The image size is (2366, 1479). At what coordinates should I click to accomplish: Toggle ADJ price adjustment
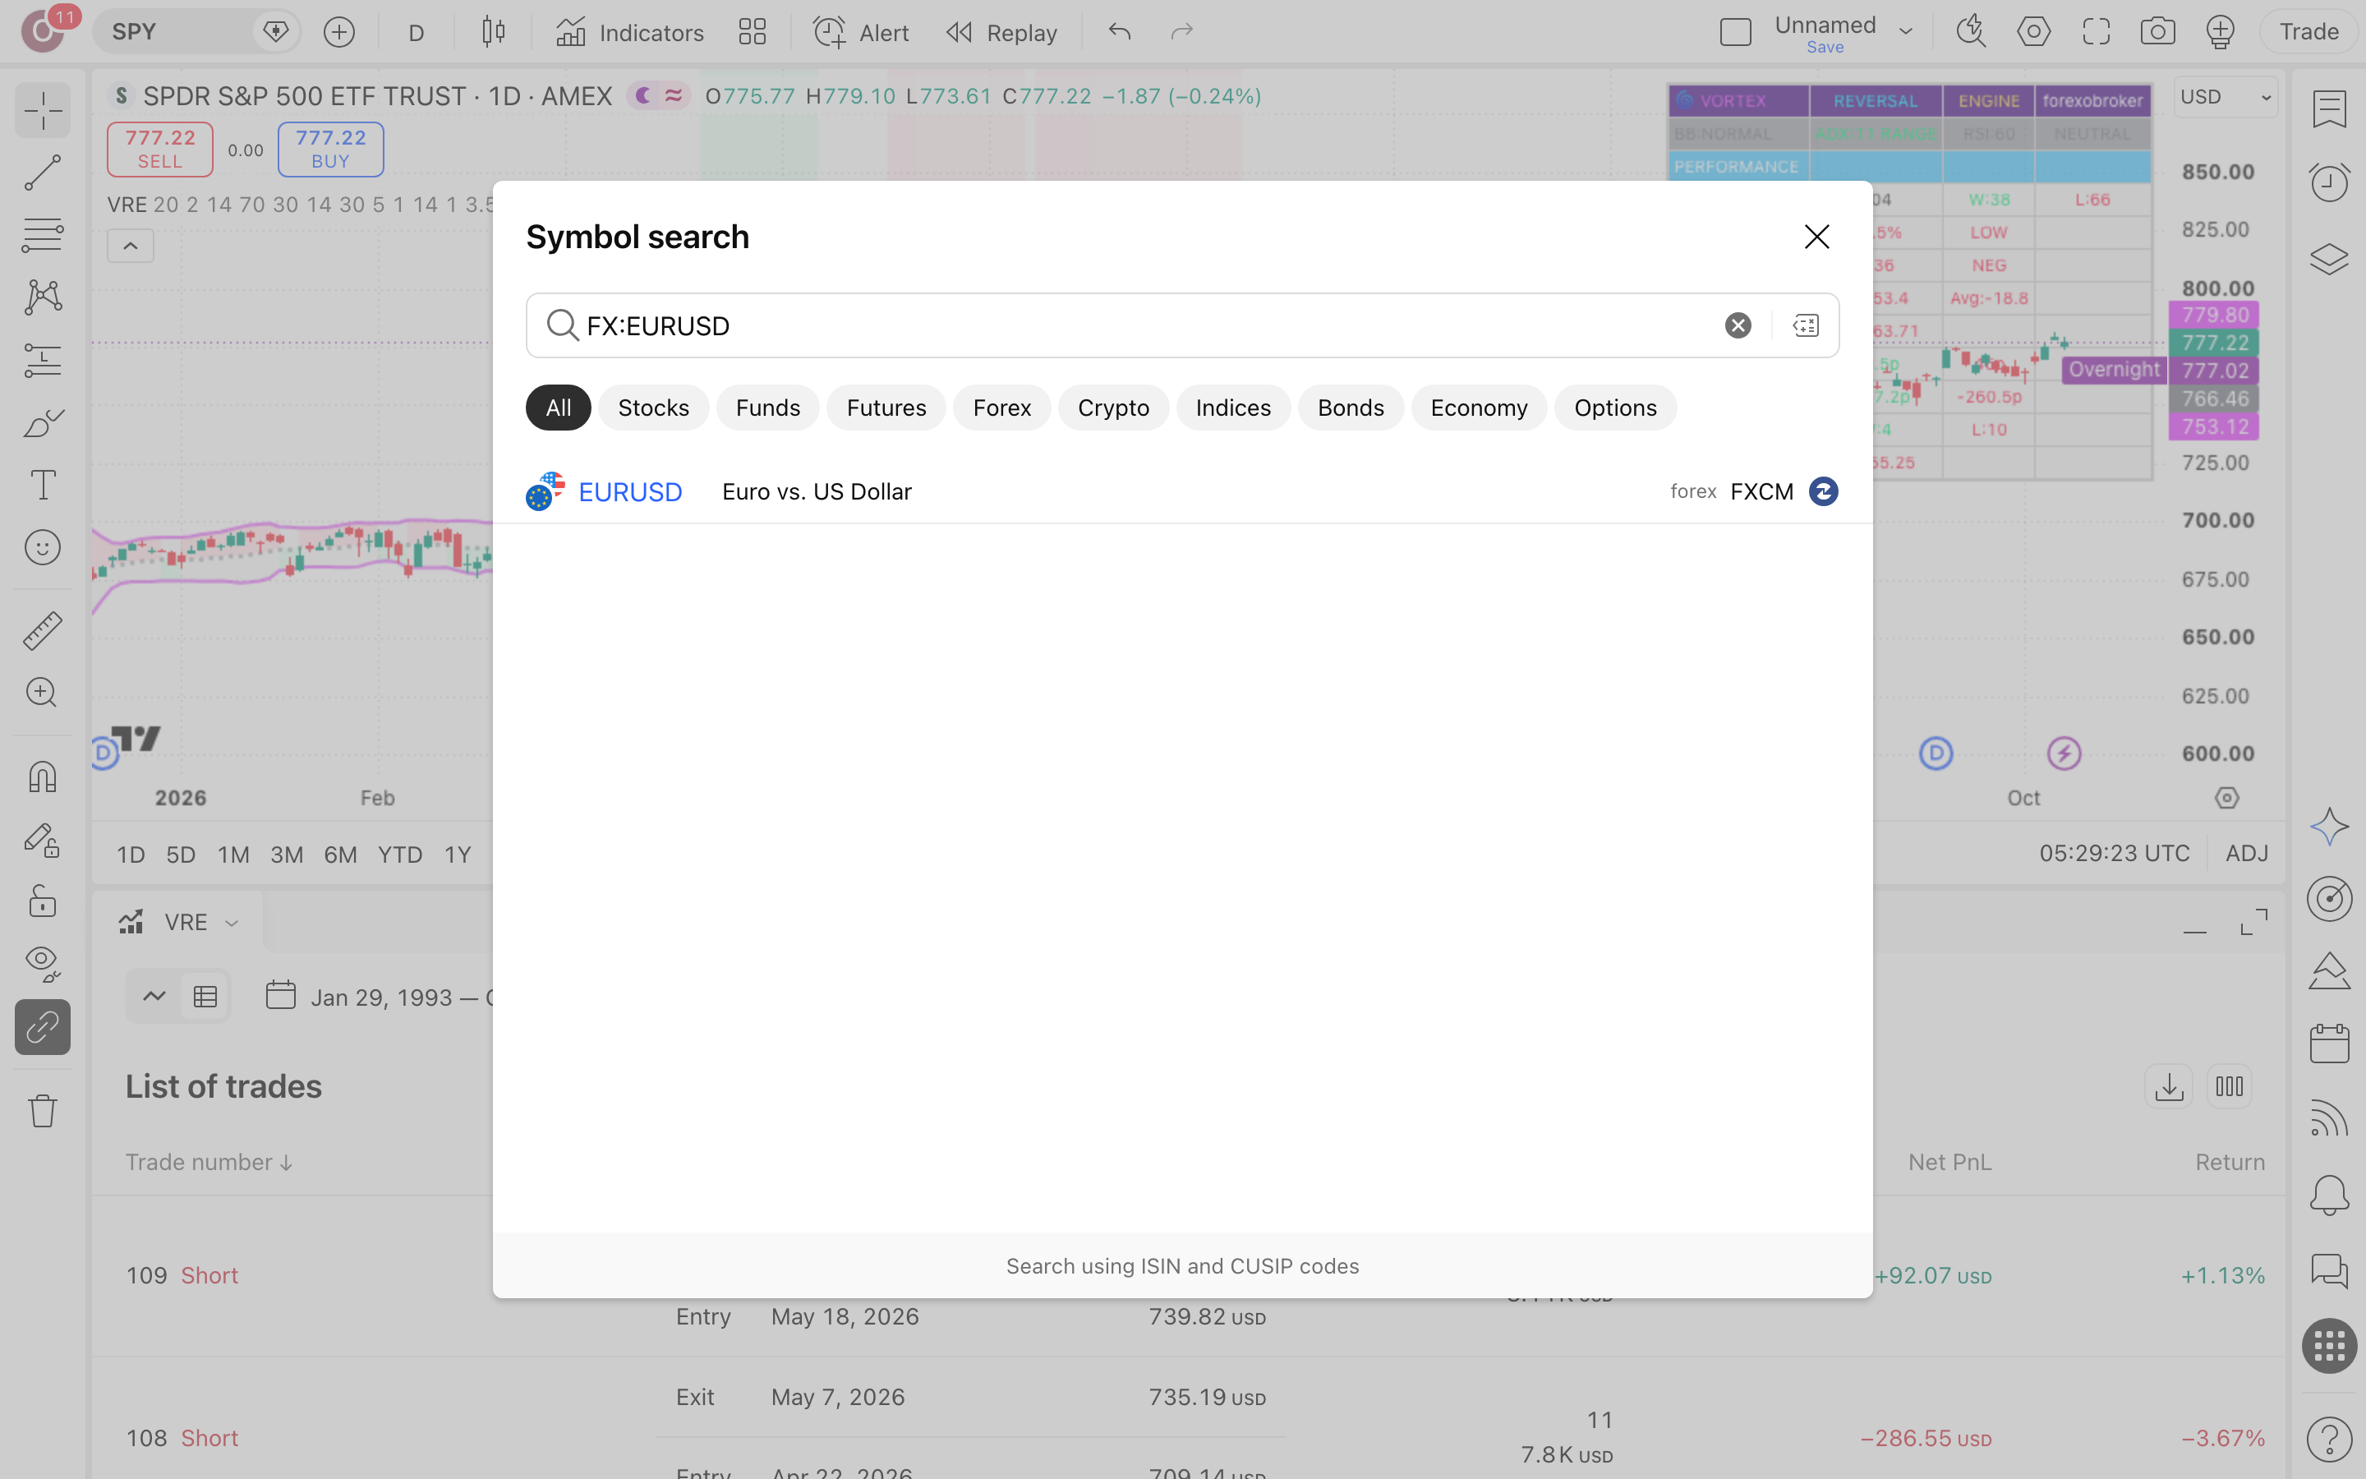tap(2246, 854)
